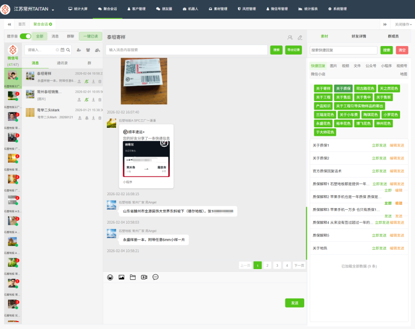
Task: Click the download icon on 泰坦寄样 row
Action: tap(93, 81)
